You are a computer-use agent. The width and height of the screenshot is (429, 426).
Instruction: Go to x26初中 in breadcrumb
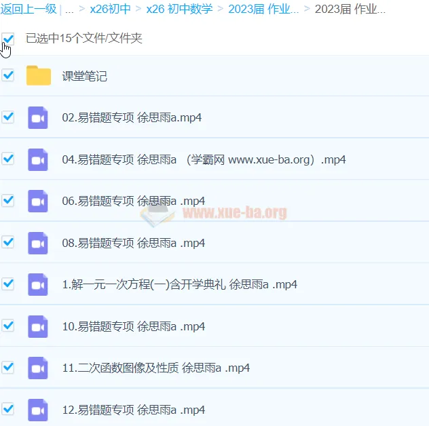point(111,9)
